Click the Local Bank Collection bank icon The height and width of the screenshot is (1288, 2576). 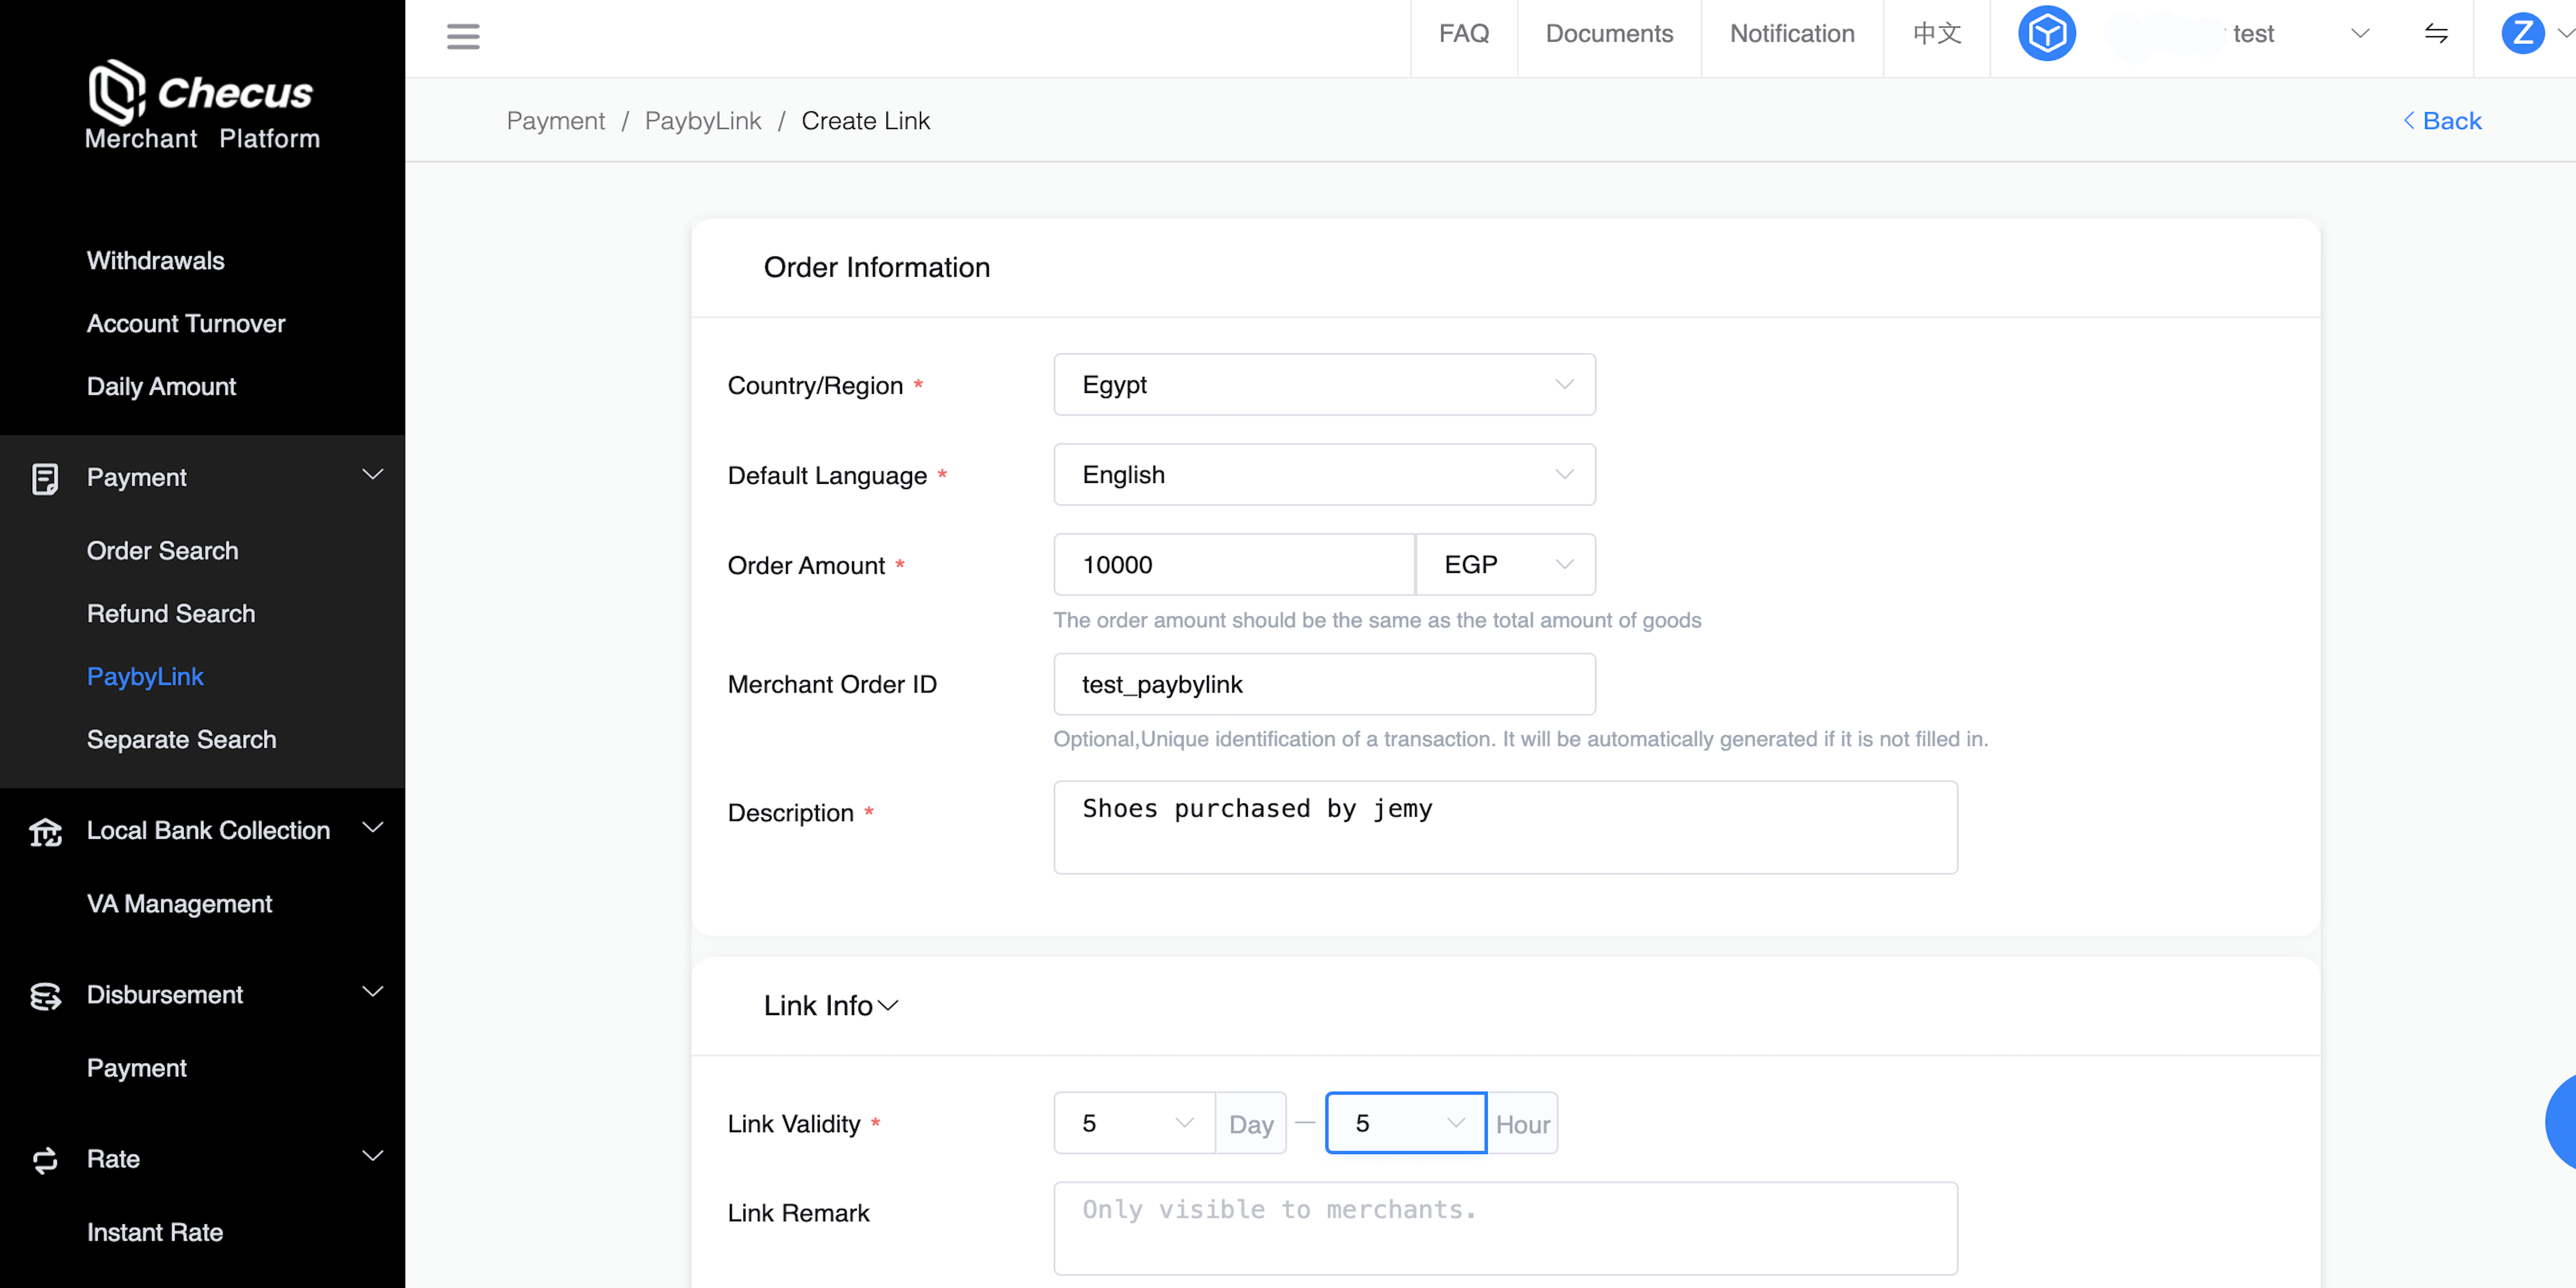[x=45, y=831]
